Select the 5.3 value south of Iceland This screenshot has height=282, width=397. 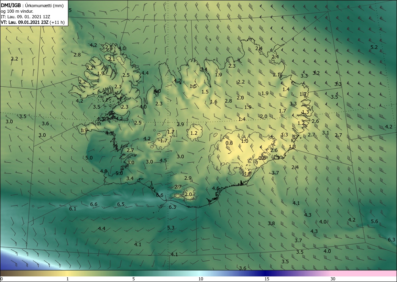pyautogui.click(x=171, y=228)
